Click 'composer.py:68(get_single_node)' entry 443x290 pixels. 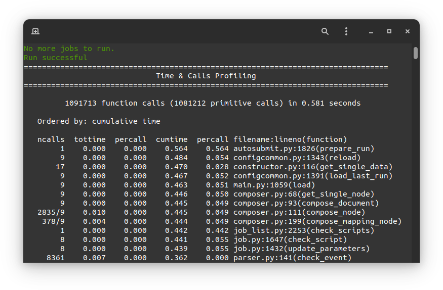(304, 194)
